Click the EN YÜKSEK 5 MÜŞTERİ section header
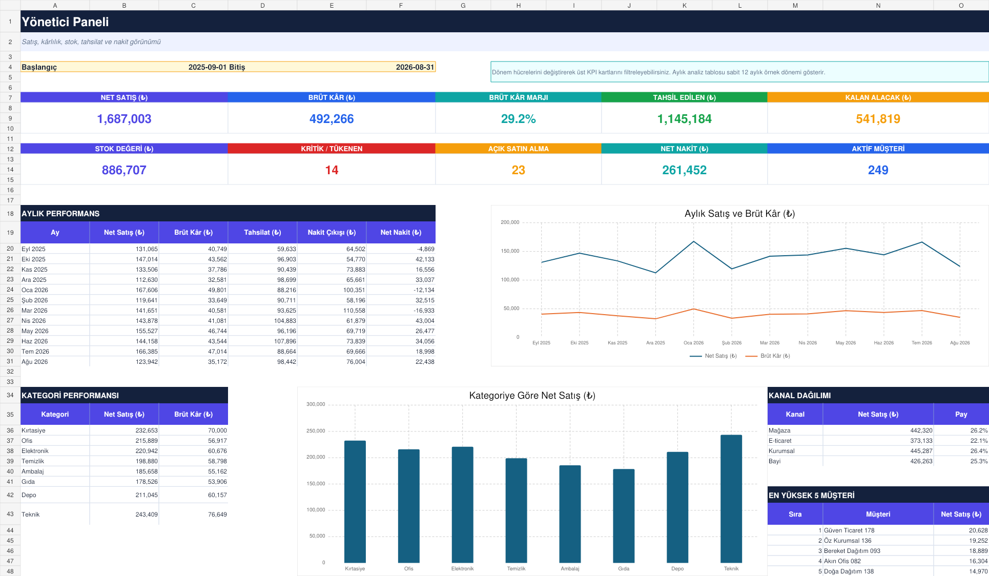Screen dimensions: 989x576 [878, 495]
